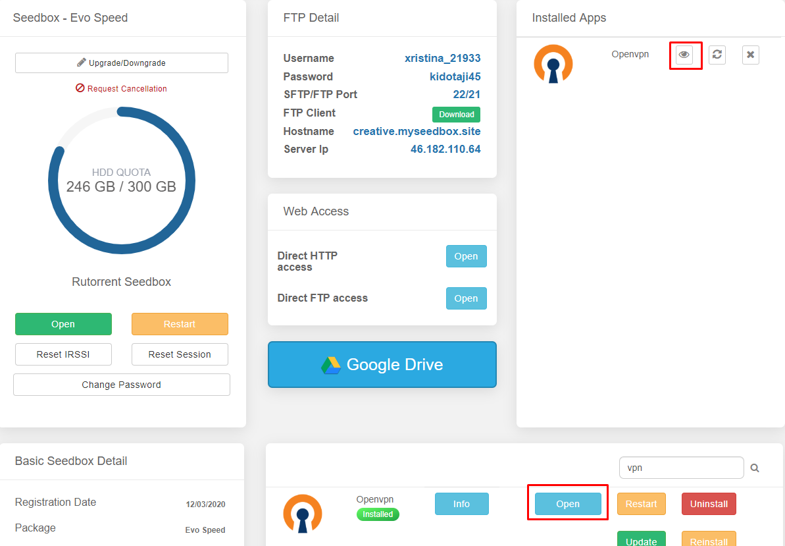Click the refresh icon for Openvpn app

tap(717, 55)
